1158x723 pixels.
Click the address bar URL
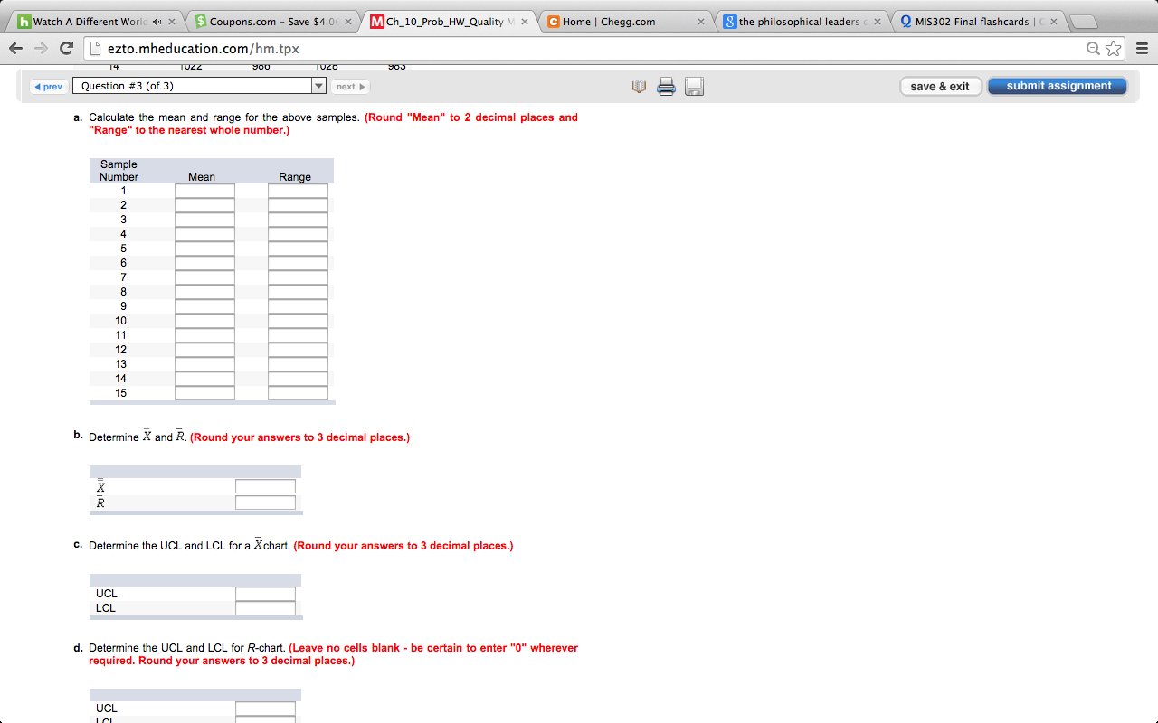[204, 49]
